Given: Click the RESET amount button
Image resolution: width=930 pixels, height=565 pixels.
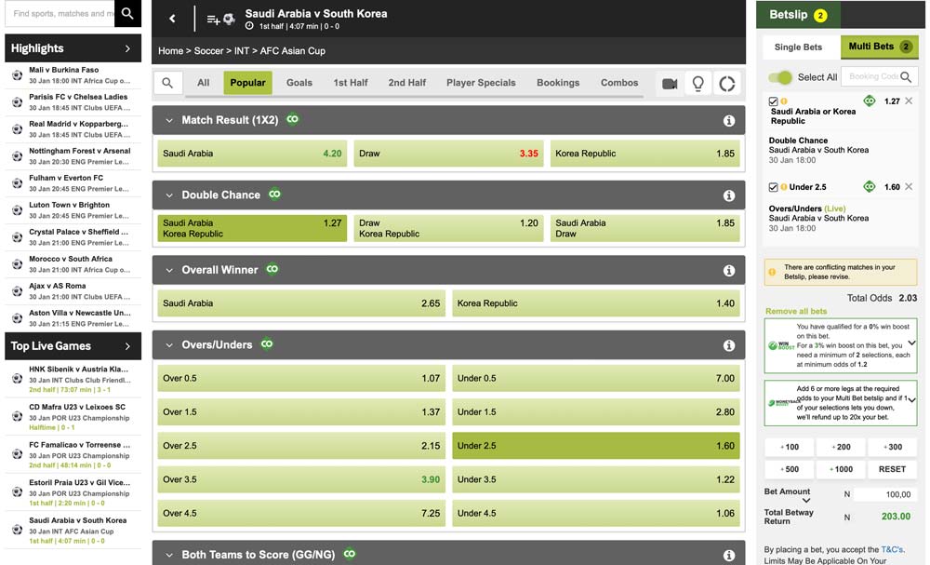Looking at the screenshot, I should point(892,469).
